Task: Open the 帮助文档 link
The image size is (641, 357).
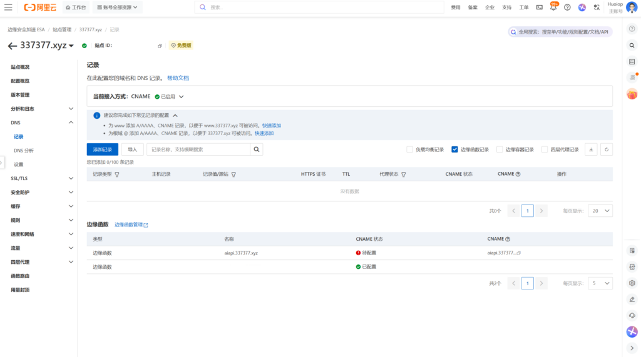Action: (178, 78)
